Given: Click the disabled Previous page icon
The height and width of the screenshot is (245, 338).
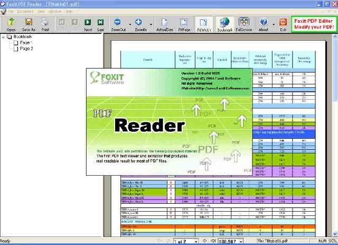Looking at the screenshot, I should 75,22.
